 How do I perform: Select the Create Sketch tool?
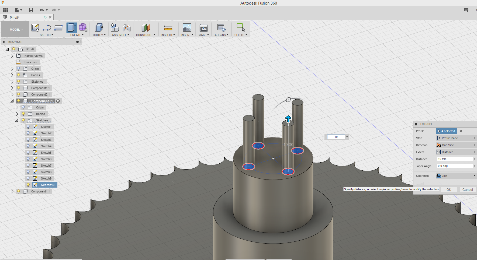tap(35, 27)
